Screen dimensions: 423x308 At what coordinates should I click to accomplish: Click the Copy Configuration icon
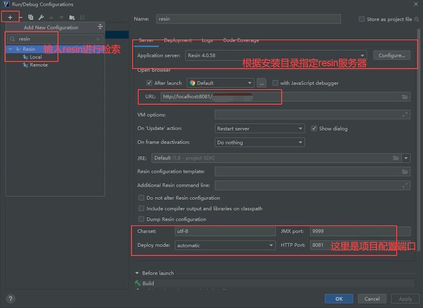coord(31,17)
